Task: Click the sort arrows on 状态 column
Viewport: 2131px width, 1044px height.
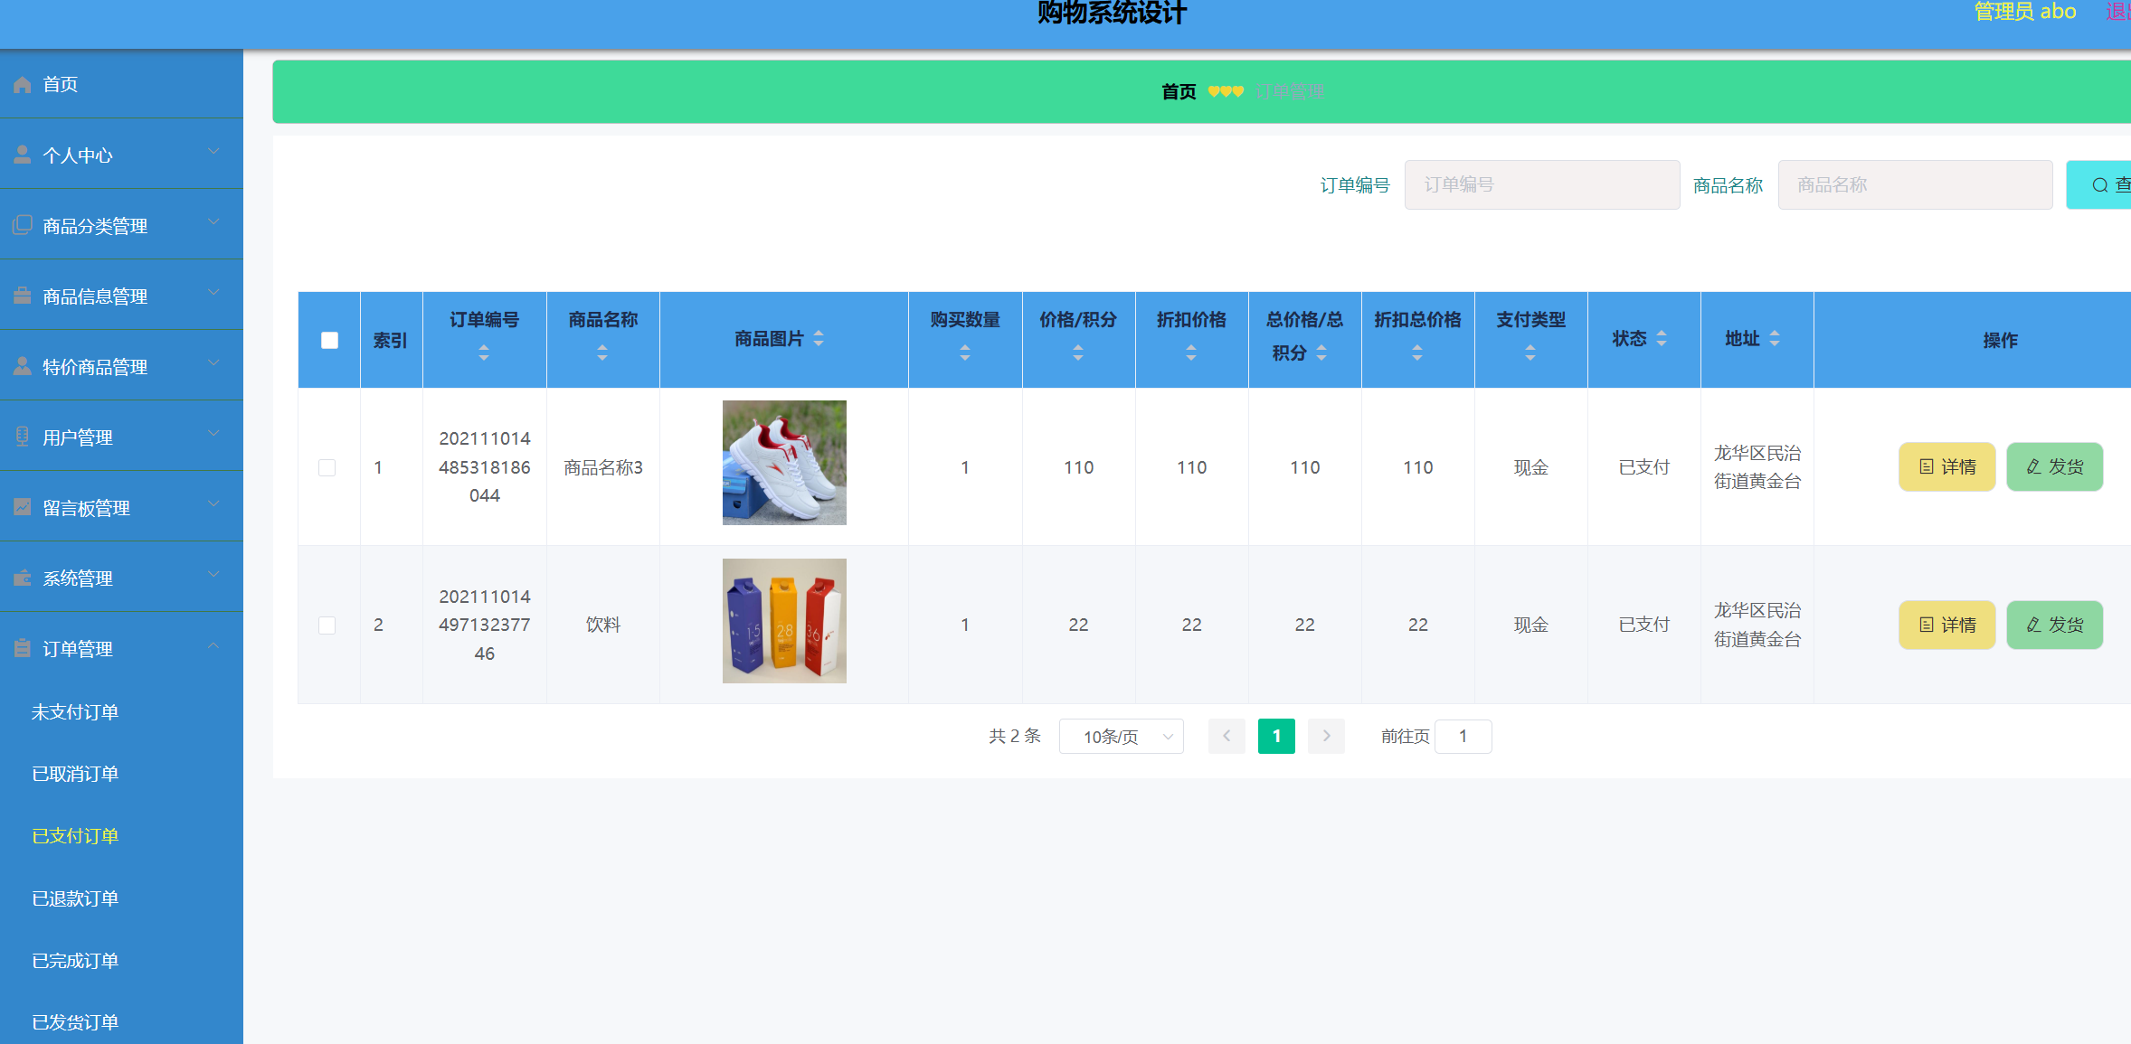Action: click(x=1662, y=338)
